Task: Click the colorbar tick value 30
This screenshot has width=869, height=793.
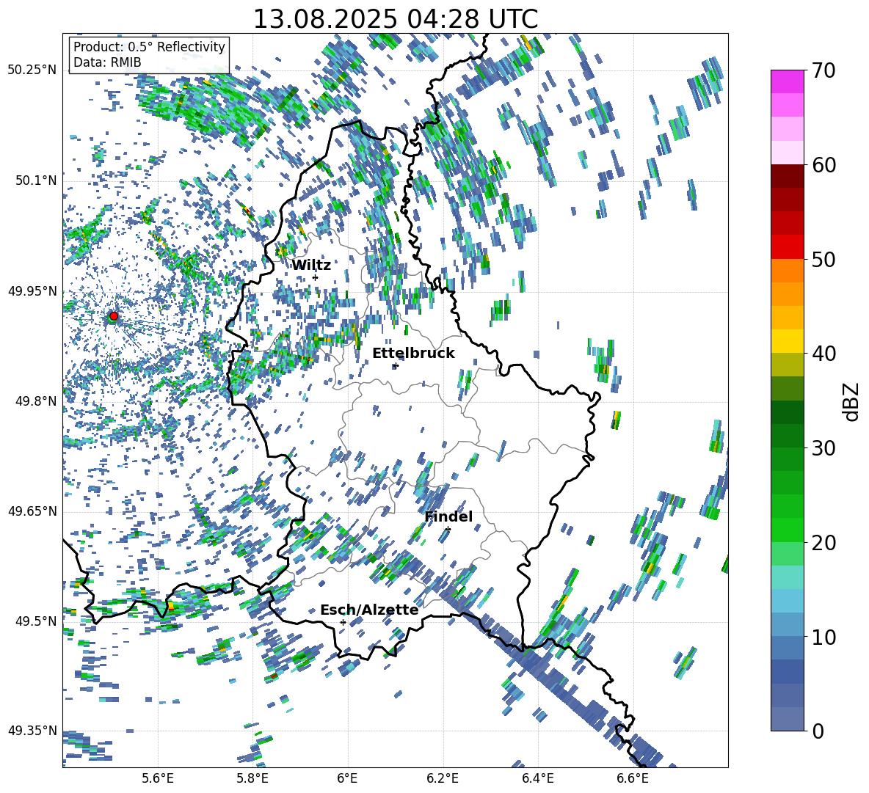Action: [823, 448]
